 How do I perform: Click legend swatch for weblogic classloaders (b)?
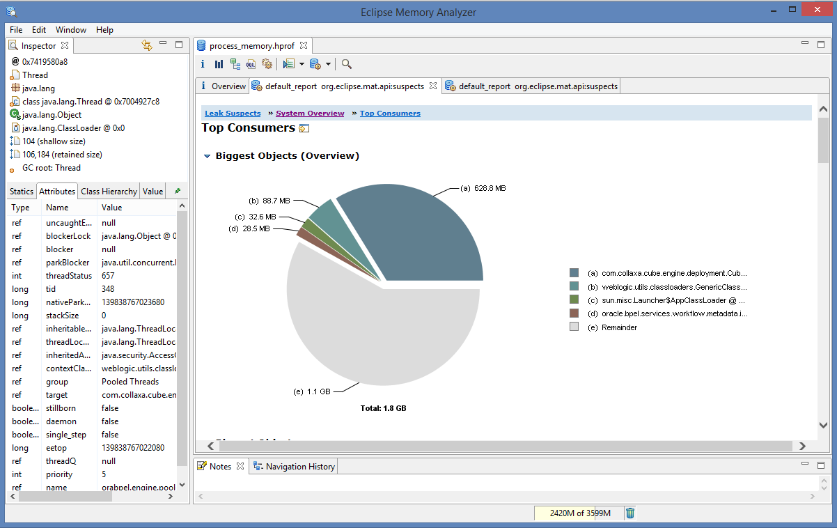(574, 286)
